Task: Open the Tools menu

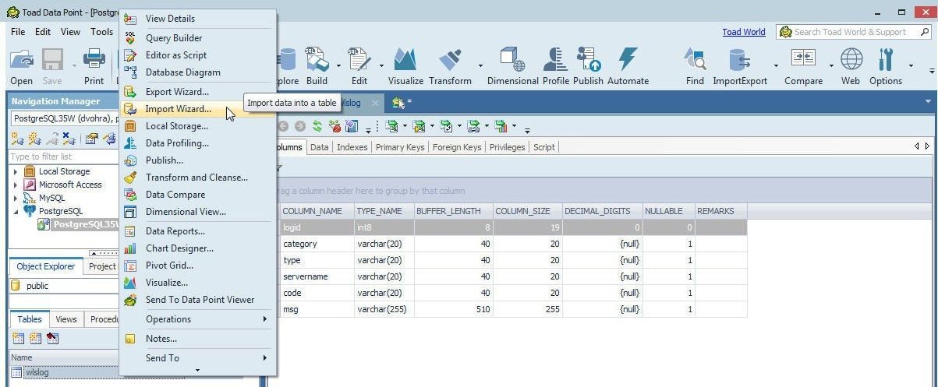Action: point(101,32)
